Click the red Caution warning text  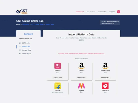point(81,54)
